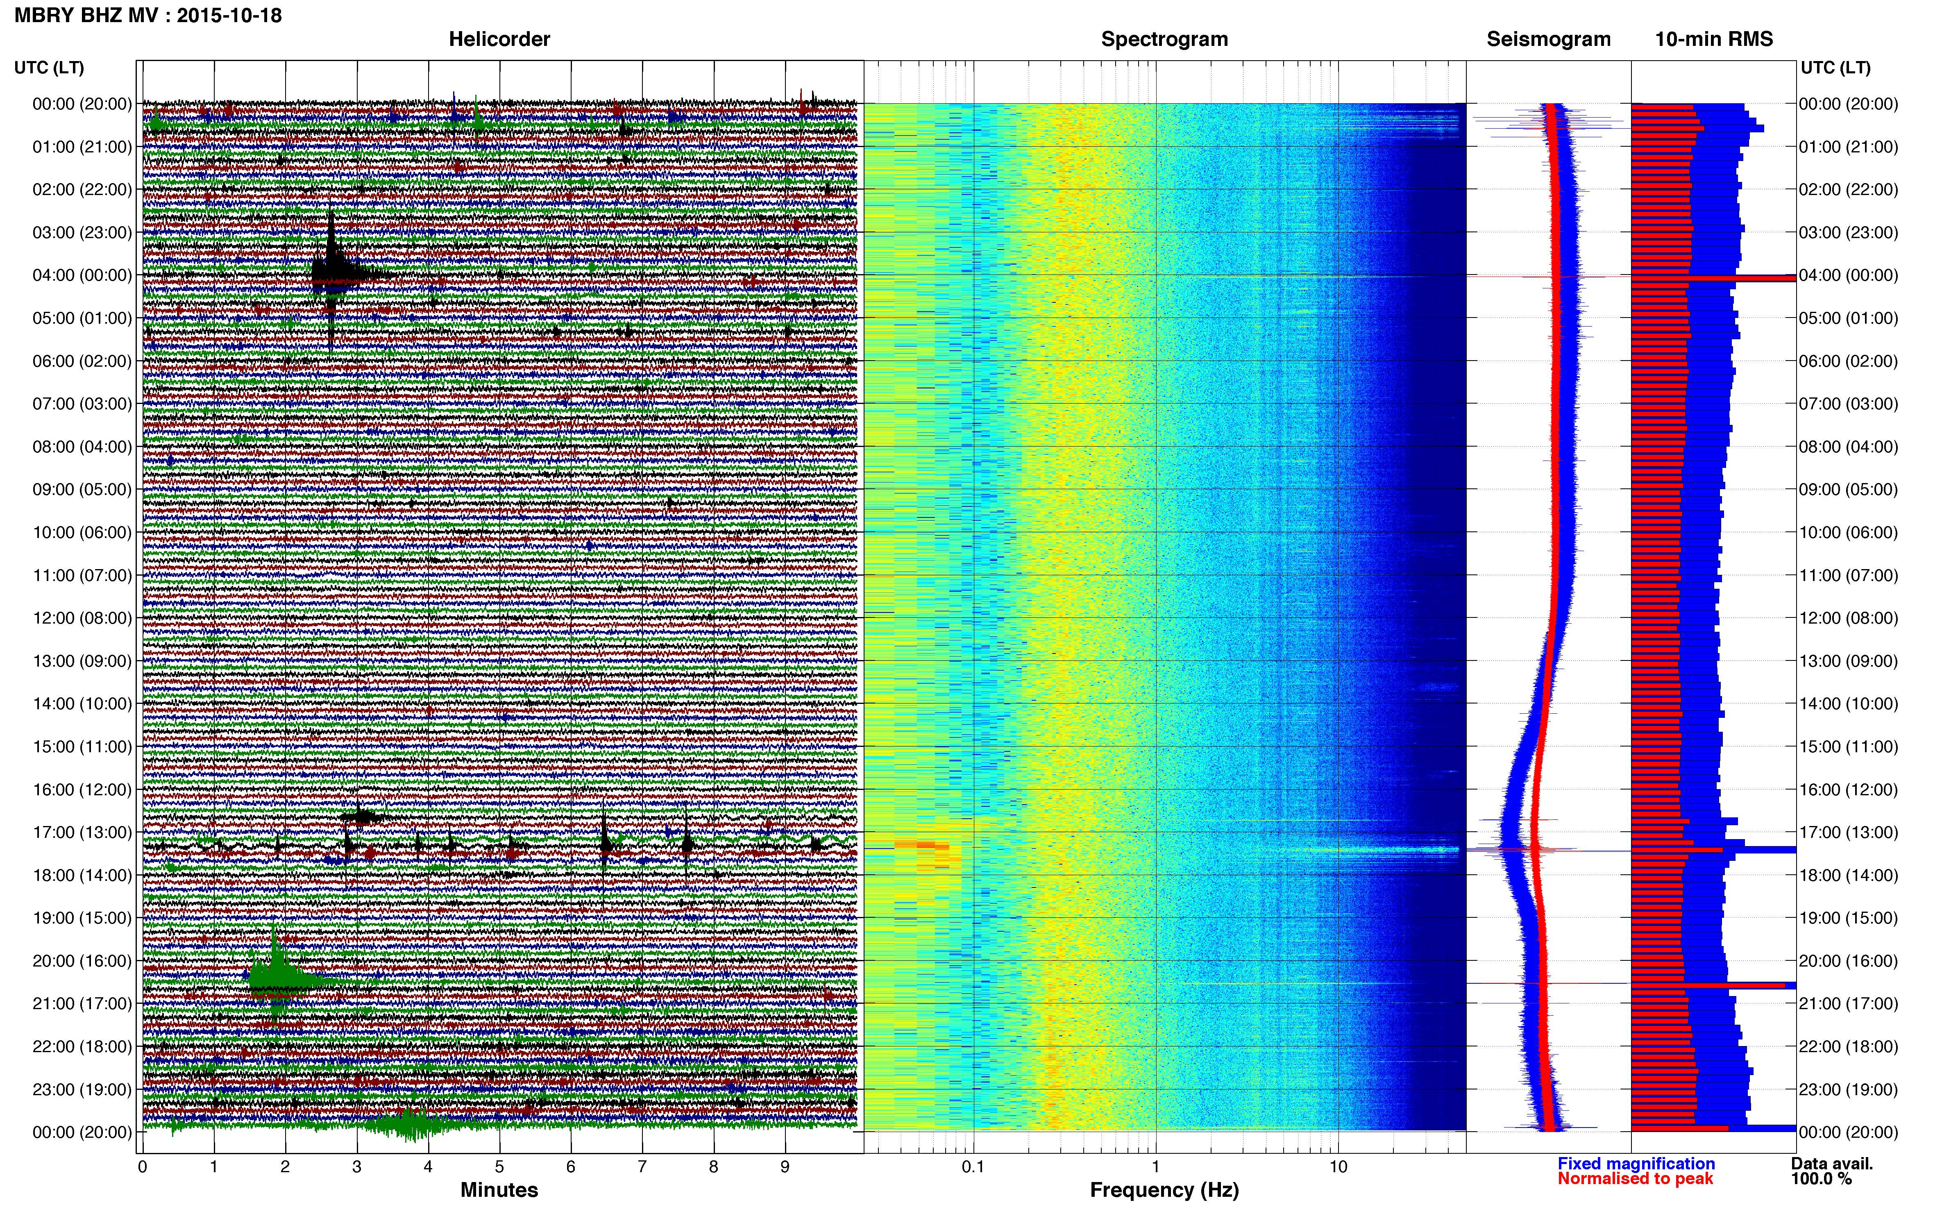The image size is (1942, 1214).
Task: Click the 12:00 (08:00) label beside the Helicorder
Action: click(82, 618)
